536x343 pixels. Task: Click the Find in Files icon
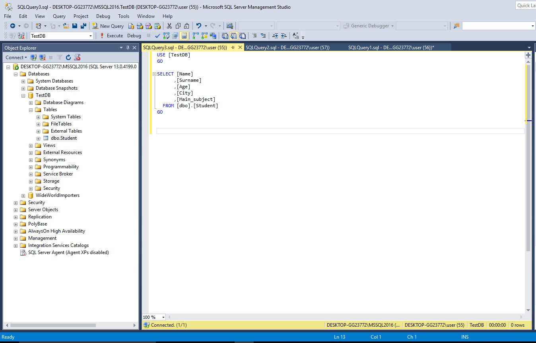click(x=456, y=26)
